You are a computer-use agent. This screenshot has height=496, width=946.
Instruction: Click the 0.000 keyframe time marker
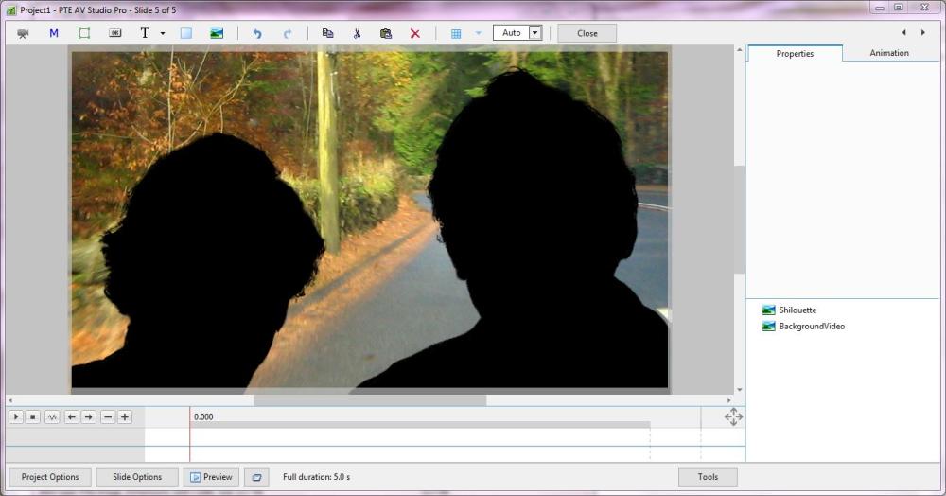(203, 416)
